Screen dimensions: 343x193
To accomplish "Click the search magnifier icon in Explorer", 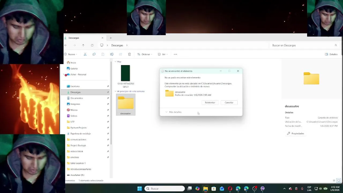I will click(x=336, y=45).
